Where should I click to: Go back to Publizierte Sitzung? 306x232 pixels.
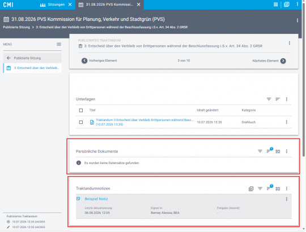pyautogui.click(x=32, y=58)
